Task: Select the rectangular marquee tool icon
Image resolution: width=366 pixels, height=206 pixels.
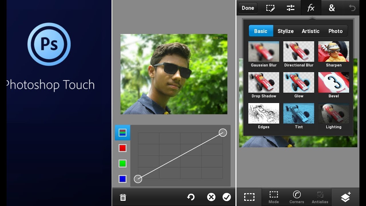Action: click(x=249, y=197)
